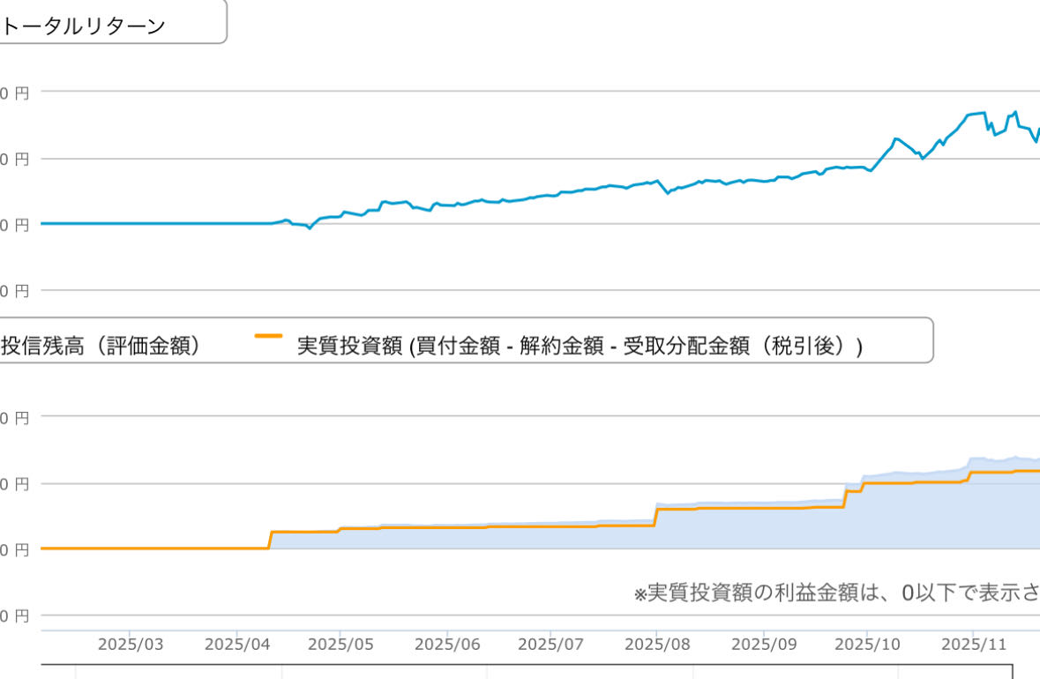
Task: Click the 2025/03 x-axis date label
Action: (130, 644)
